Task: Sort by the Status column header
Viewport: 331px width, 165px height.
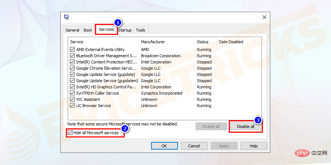Action: tap(206, 42)
